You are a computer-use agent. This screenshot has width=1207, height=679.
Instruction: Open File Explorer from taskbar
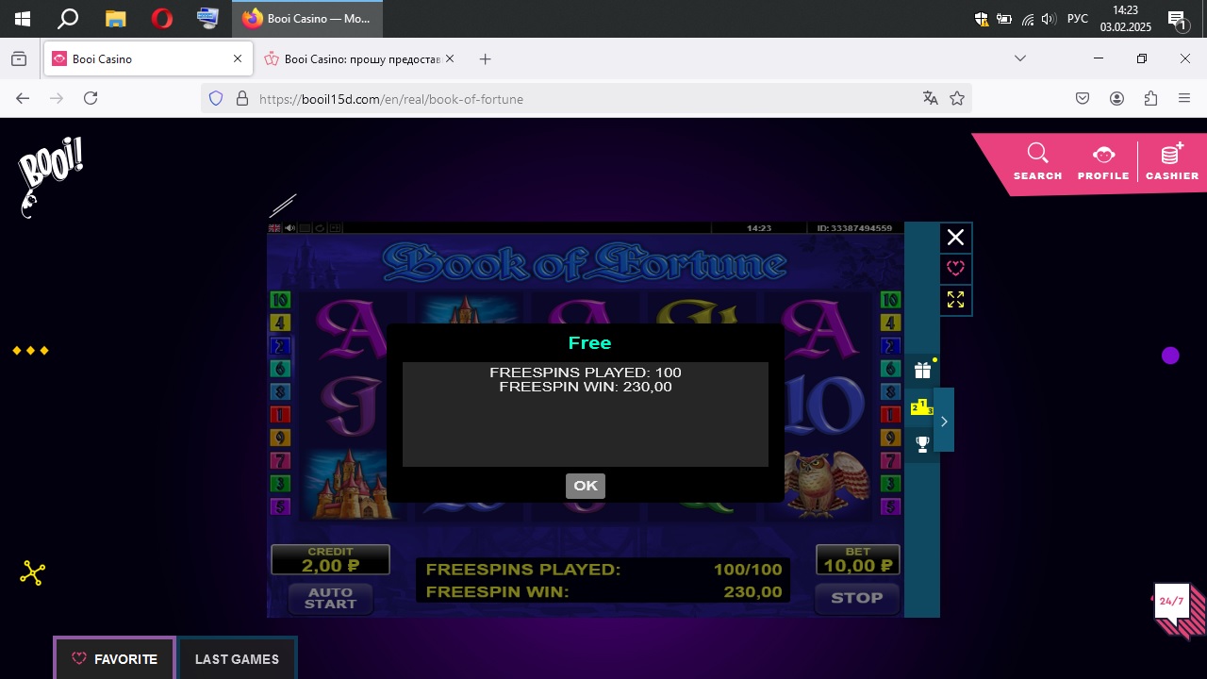pos(115,19)
